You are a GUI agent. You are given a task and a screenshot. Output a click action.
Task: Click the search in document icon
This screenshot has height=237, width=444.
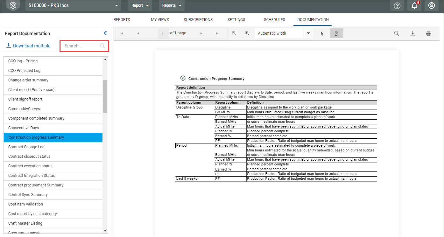click(x=397, y=33)
